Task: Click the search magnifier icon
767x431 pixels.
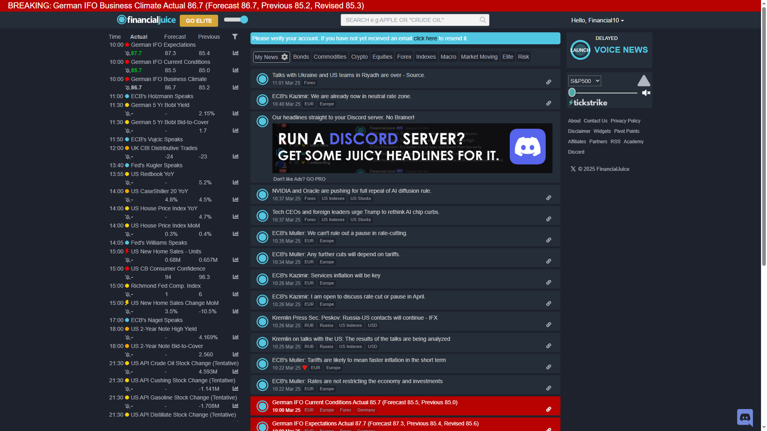Action: pyautogui.click(x=483, y=20)
